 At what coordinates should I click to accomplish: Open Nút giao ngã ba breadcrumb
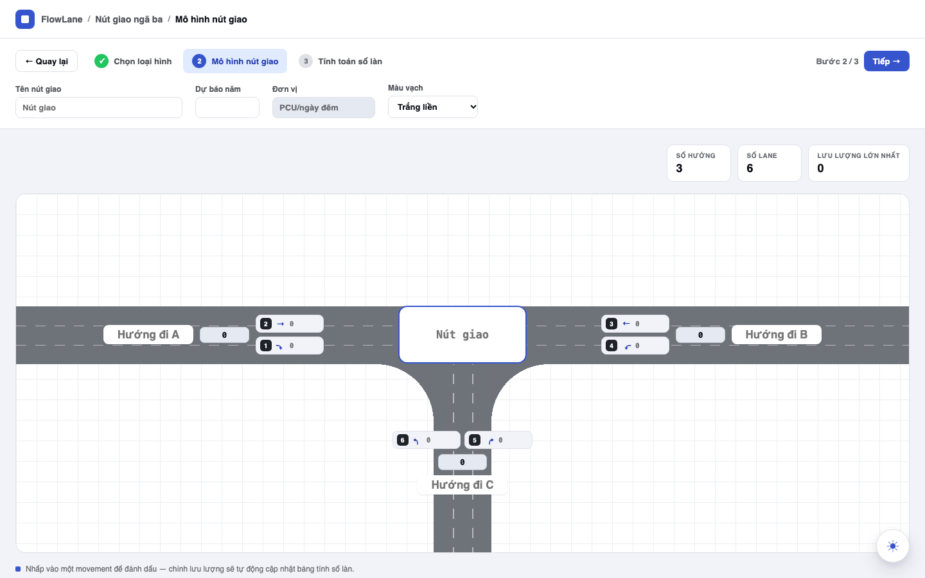point(128,19)
